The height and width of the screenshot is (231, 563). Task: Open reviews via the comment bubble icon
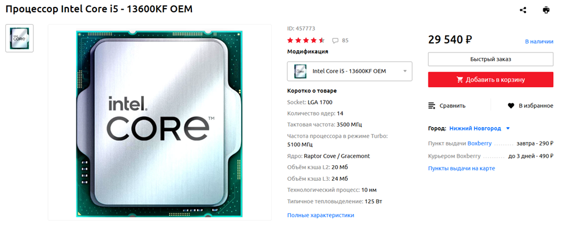click(335, 40)
